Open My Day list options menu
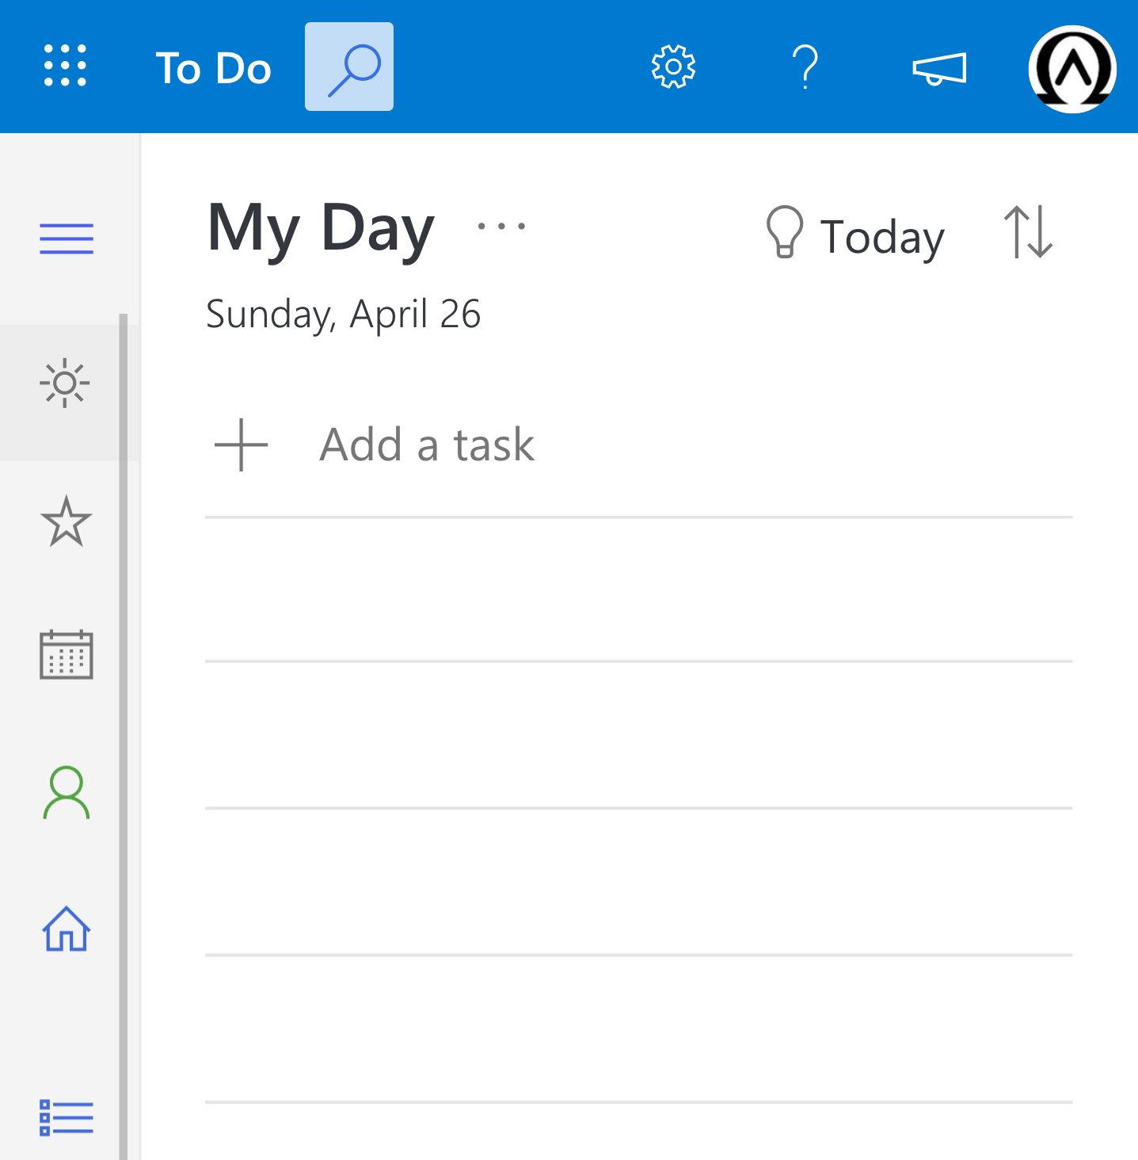 tap(501, 227)
